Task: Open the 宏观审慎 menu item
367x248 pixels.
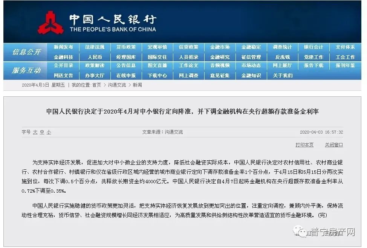Action: [x=157, y=47]
